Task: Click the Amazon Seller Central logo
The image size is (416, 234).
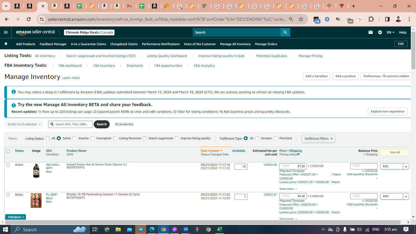Action: click(36, 32)
